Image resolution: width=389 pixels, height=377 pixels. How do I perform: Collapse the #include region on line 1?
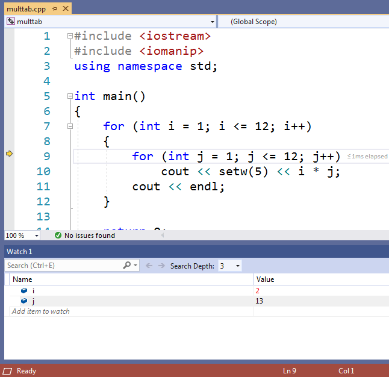pos(70,36)
